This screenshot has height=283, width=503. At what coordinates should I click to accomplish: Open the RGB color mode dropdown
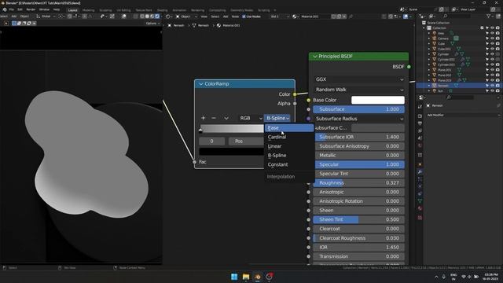[x=251, y=118]
